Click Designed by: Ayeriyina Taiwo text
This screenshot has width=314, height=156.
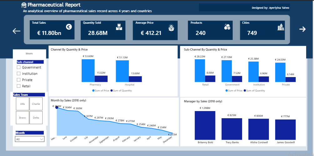point(271,8)
